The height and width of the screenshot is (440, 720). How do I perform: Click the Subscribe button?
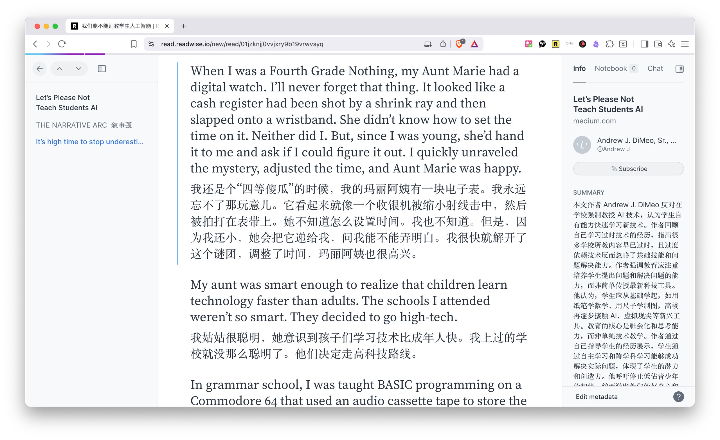point(628,169)
